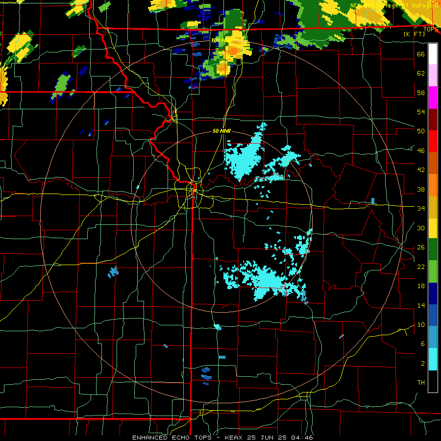Click the cyan legend swatch
Image resolution: width=441 pixels, height=441 pixels.
tap(433, 359)
